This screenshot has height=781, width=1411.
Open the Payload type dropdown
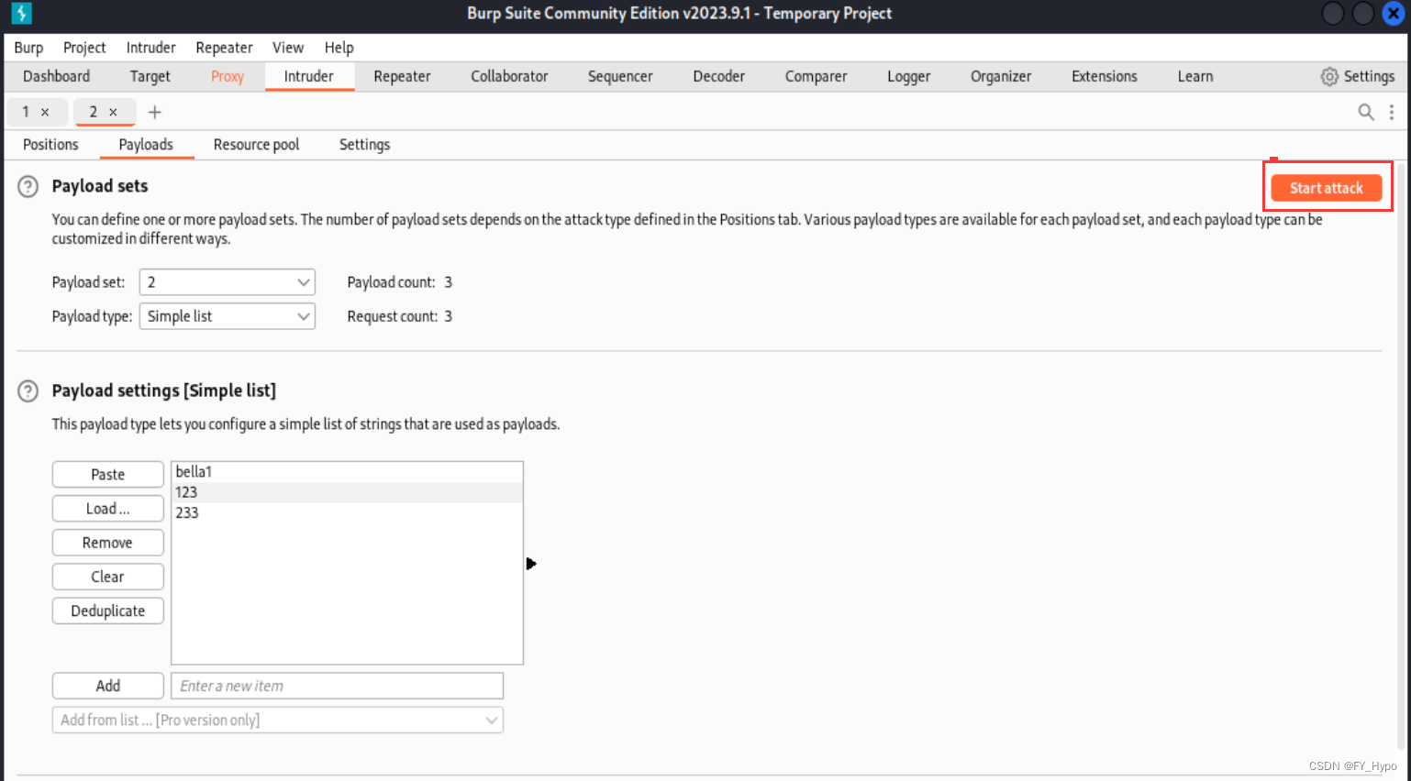click(x=227, y=316)
